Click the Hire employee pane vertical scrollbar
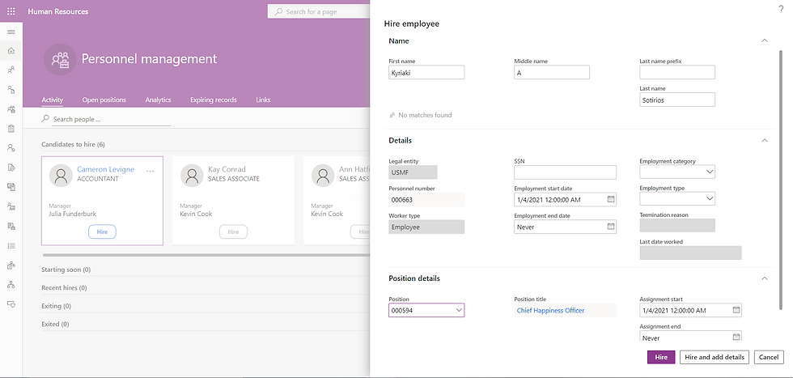Image resolution: width=793 pixels, height=378 pixels. tap(782, 180)
